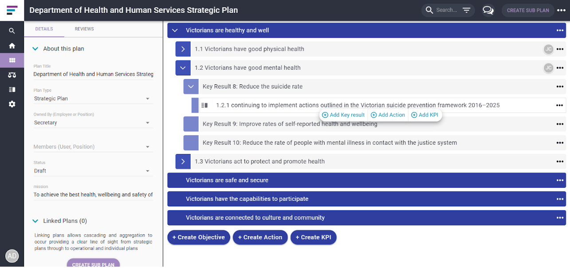Image resolution: width=570 pixels, height=268 pixels.
Task: Click the search filter icon in header
Action: [x=466, y=10]
